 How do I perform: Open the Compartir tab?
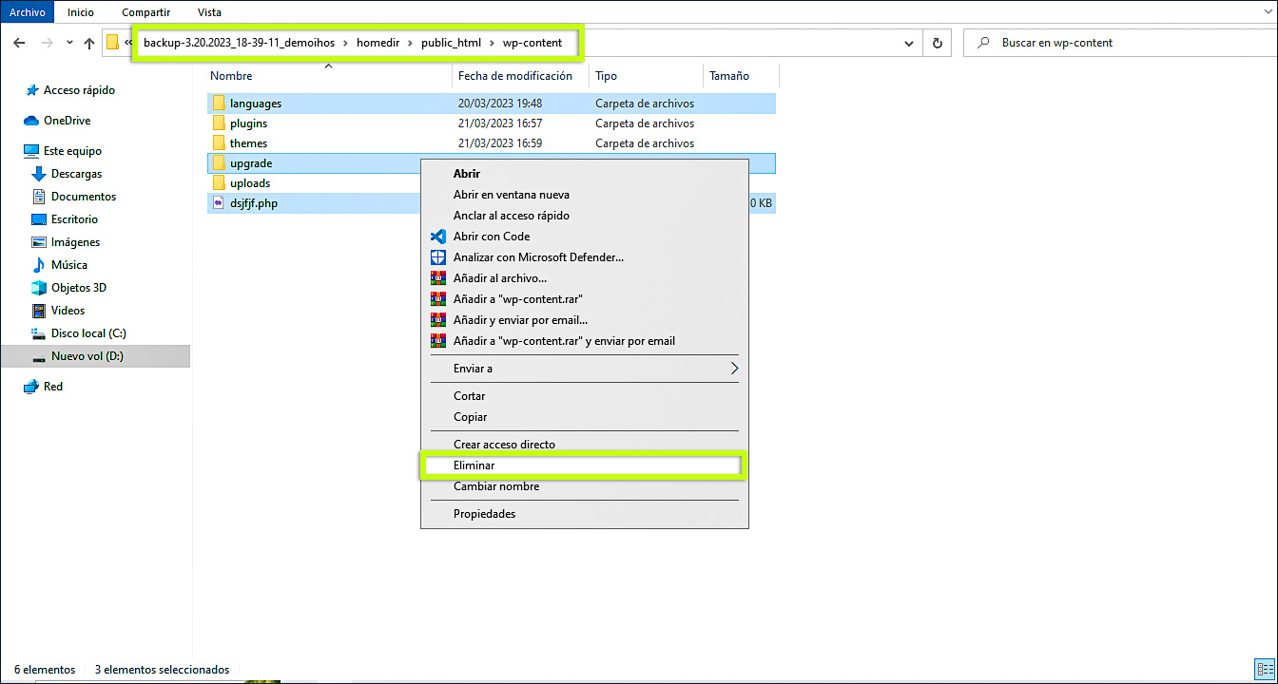[145, 12]
